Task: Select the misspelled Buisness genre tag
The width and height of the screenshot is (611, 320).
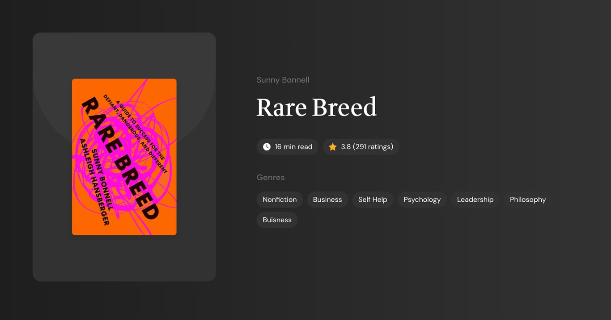Action: 277,220
